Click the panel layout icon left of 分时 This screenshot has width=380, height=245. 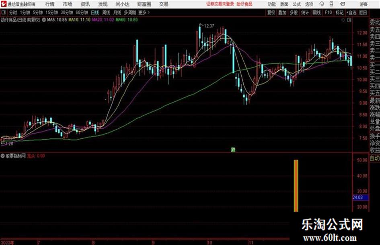[x=3, y=12]
